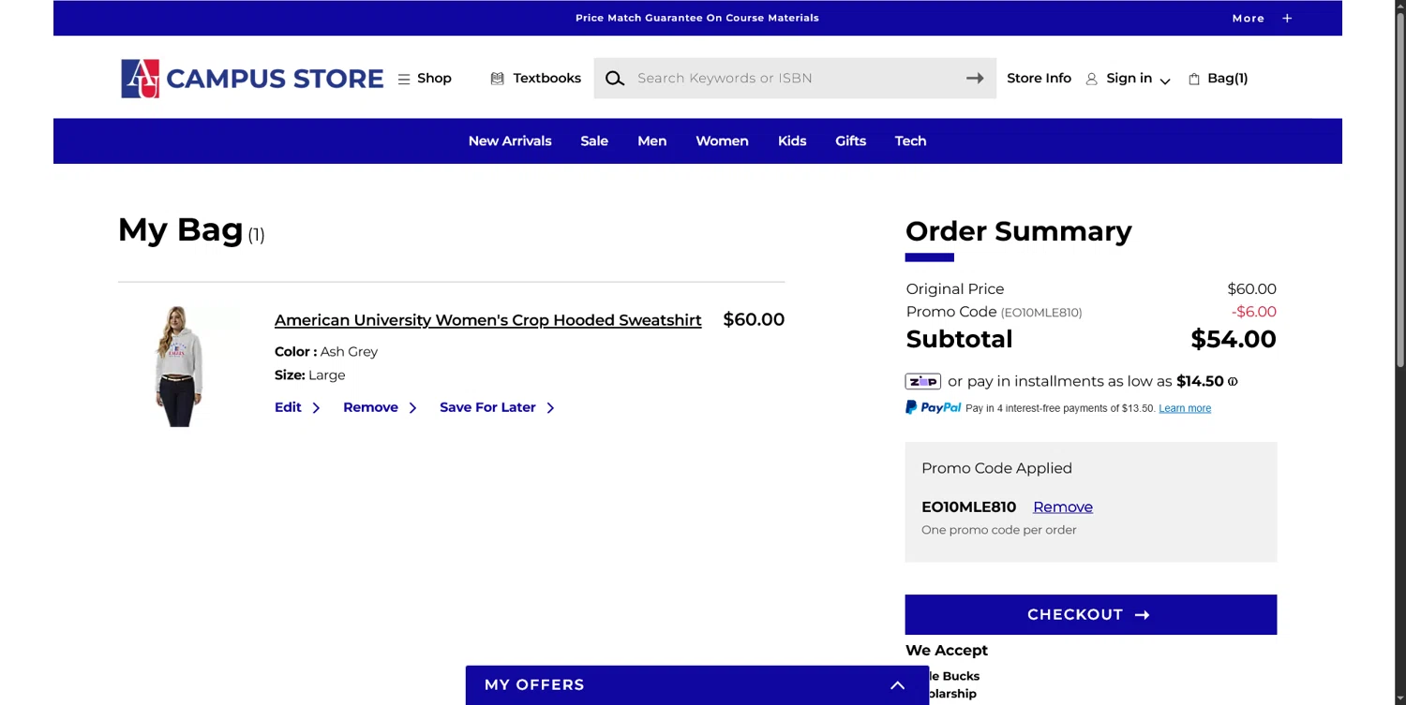Expand the Sign in dropdown

(1165, 81)
